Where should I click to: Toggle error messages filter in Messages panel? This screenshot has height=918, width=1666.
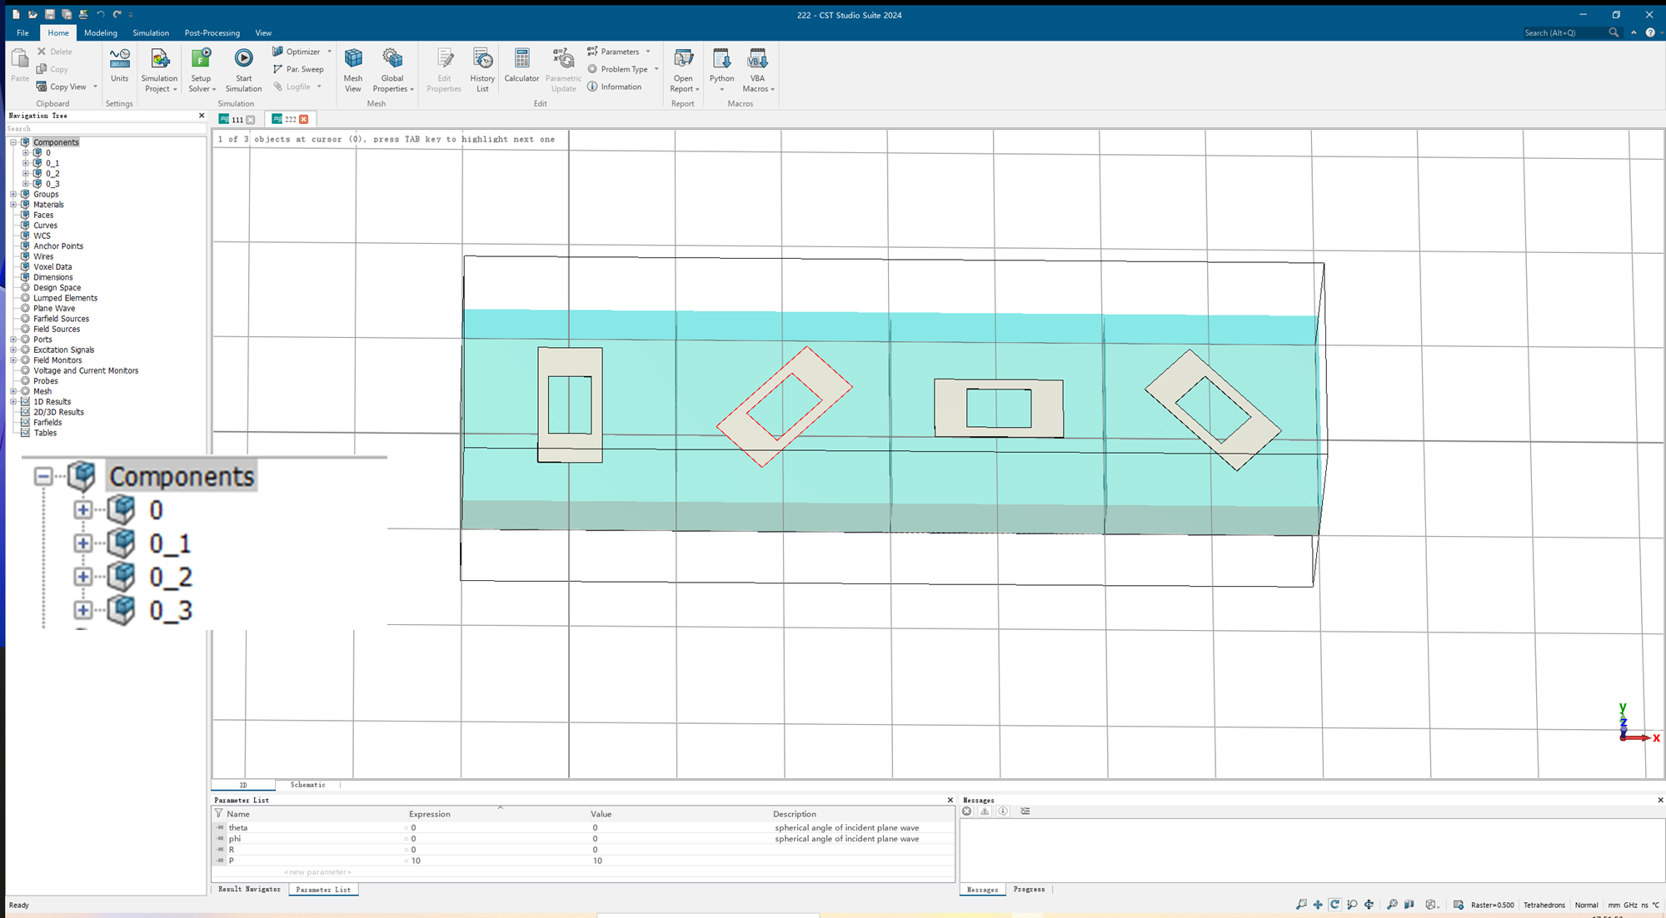966,811
